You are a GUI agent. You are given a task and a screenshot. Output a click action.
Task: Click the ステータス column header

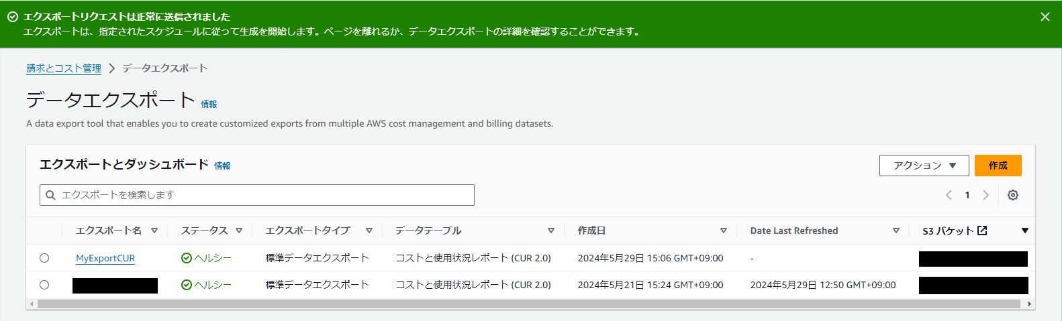tap(205, 231)
